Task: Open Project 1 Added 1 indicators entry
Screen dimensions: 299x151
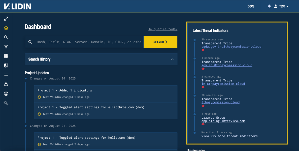Action: [106, 94]
